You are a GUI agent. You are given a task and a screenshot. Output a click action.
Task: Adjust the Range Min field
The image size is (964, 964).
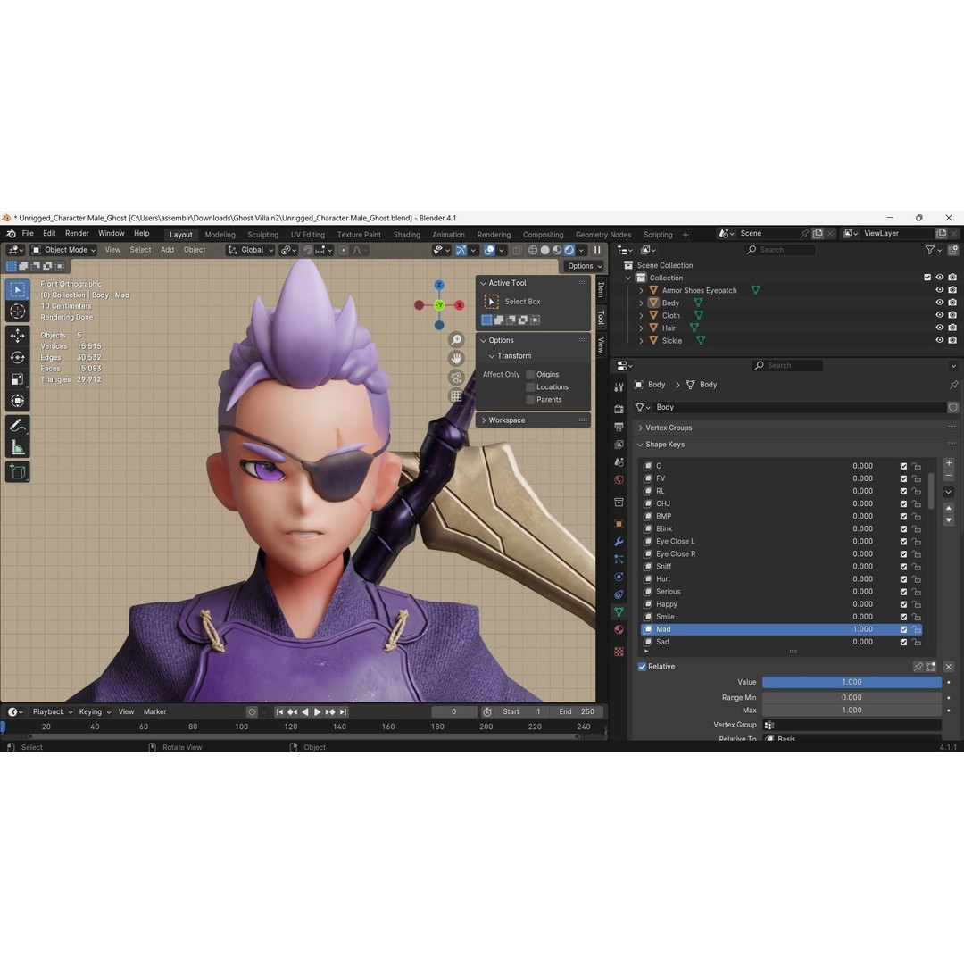coord(852,697)
